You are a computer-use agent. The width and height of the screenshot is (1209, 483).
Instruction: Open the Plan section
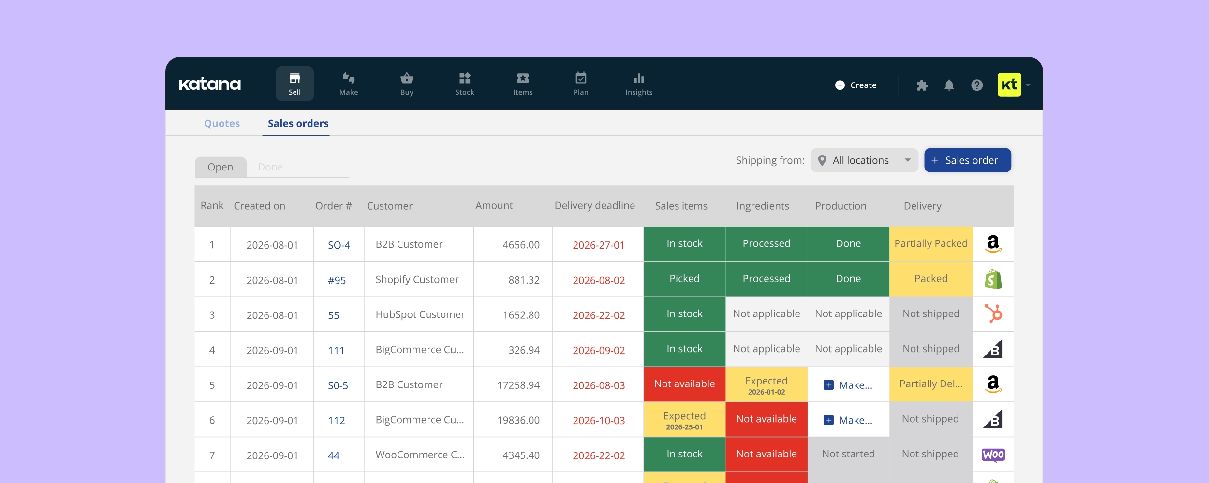pyautogui.click(x=581, y=84)
